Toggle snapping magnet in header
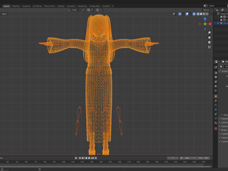 [88, 10]
